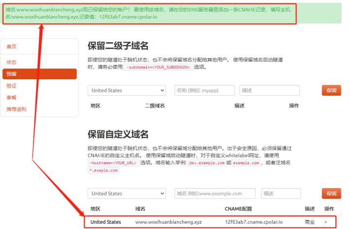Expand region dropdown for 自定义域名
The width and height of the screenshot is (350, 229).
[127, 194]
